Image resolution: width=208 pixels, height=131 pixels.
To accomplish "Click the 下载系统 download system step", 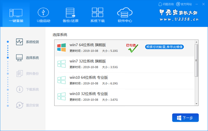I will pos(27,89).
